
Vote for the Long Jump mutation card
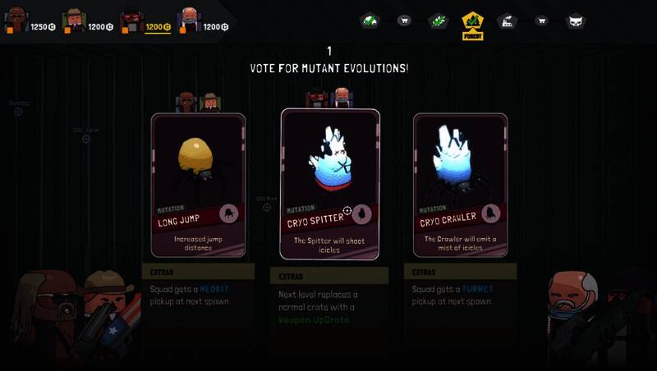click(198, 185)
